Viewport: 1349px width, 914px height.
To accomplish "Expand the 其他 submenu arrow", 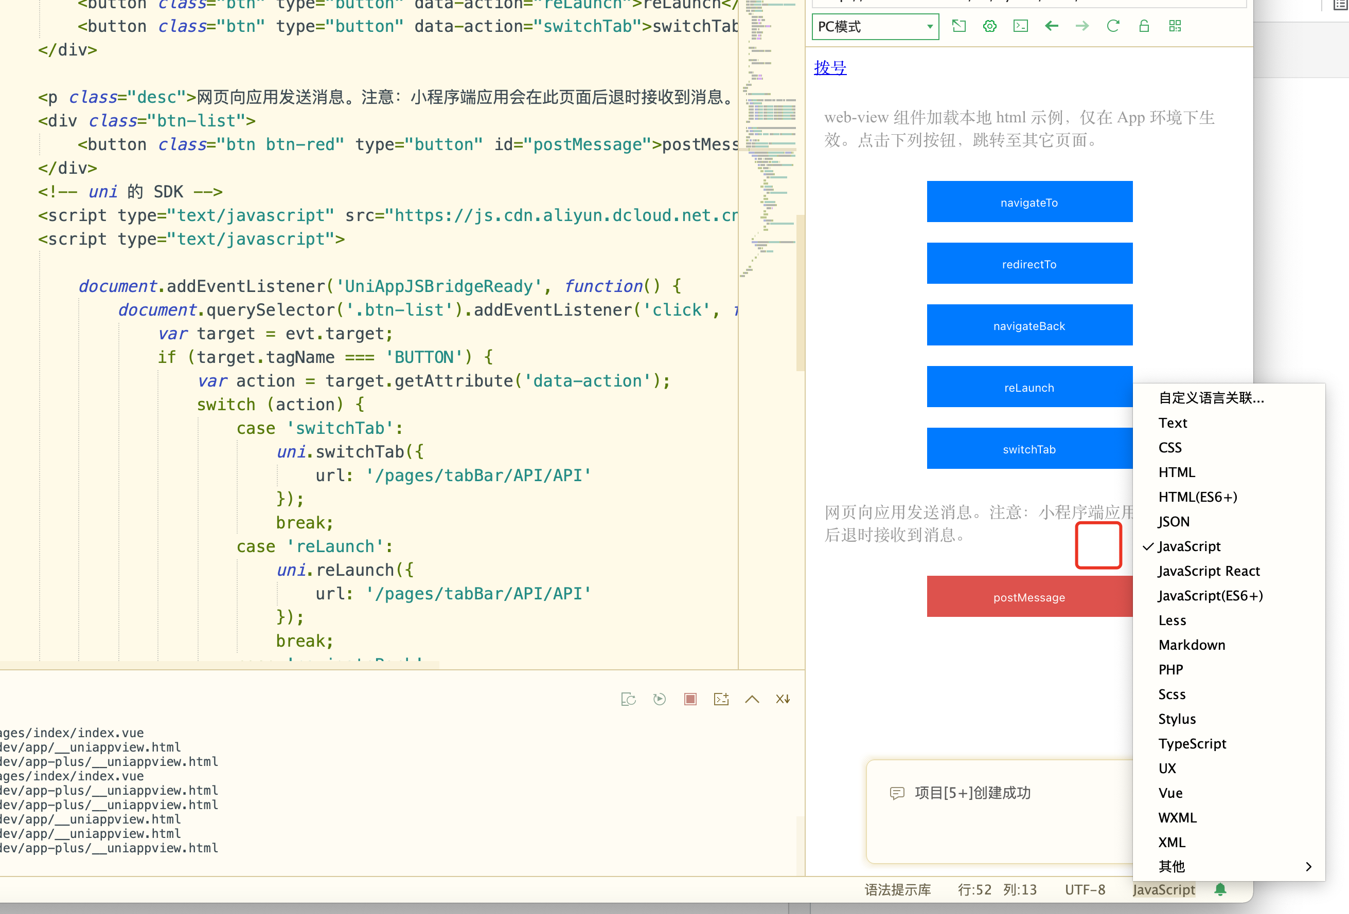I will [x=1308, y=866].
